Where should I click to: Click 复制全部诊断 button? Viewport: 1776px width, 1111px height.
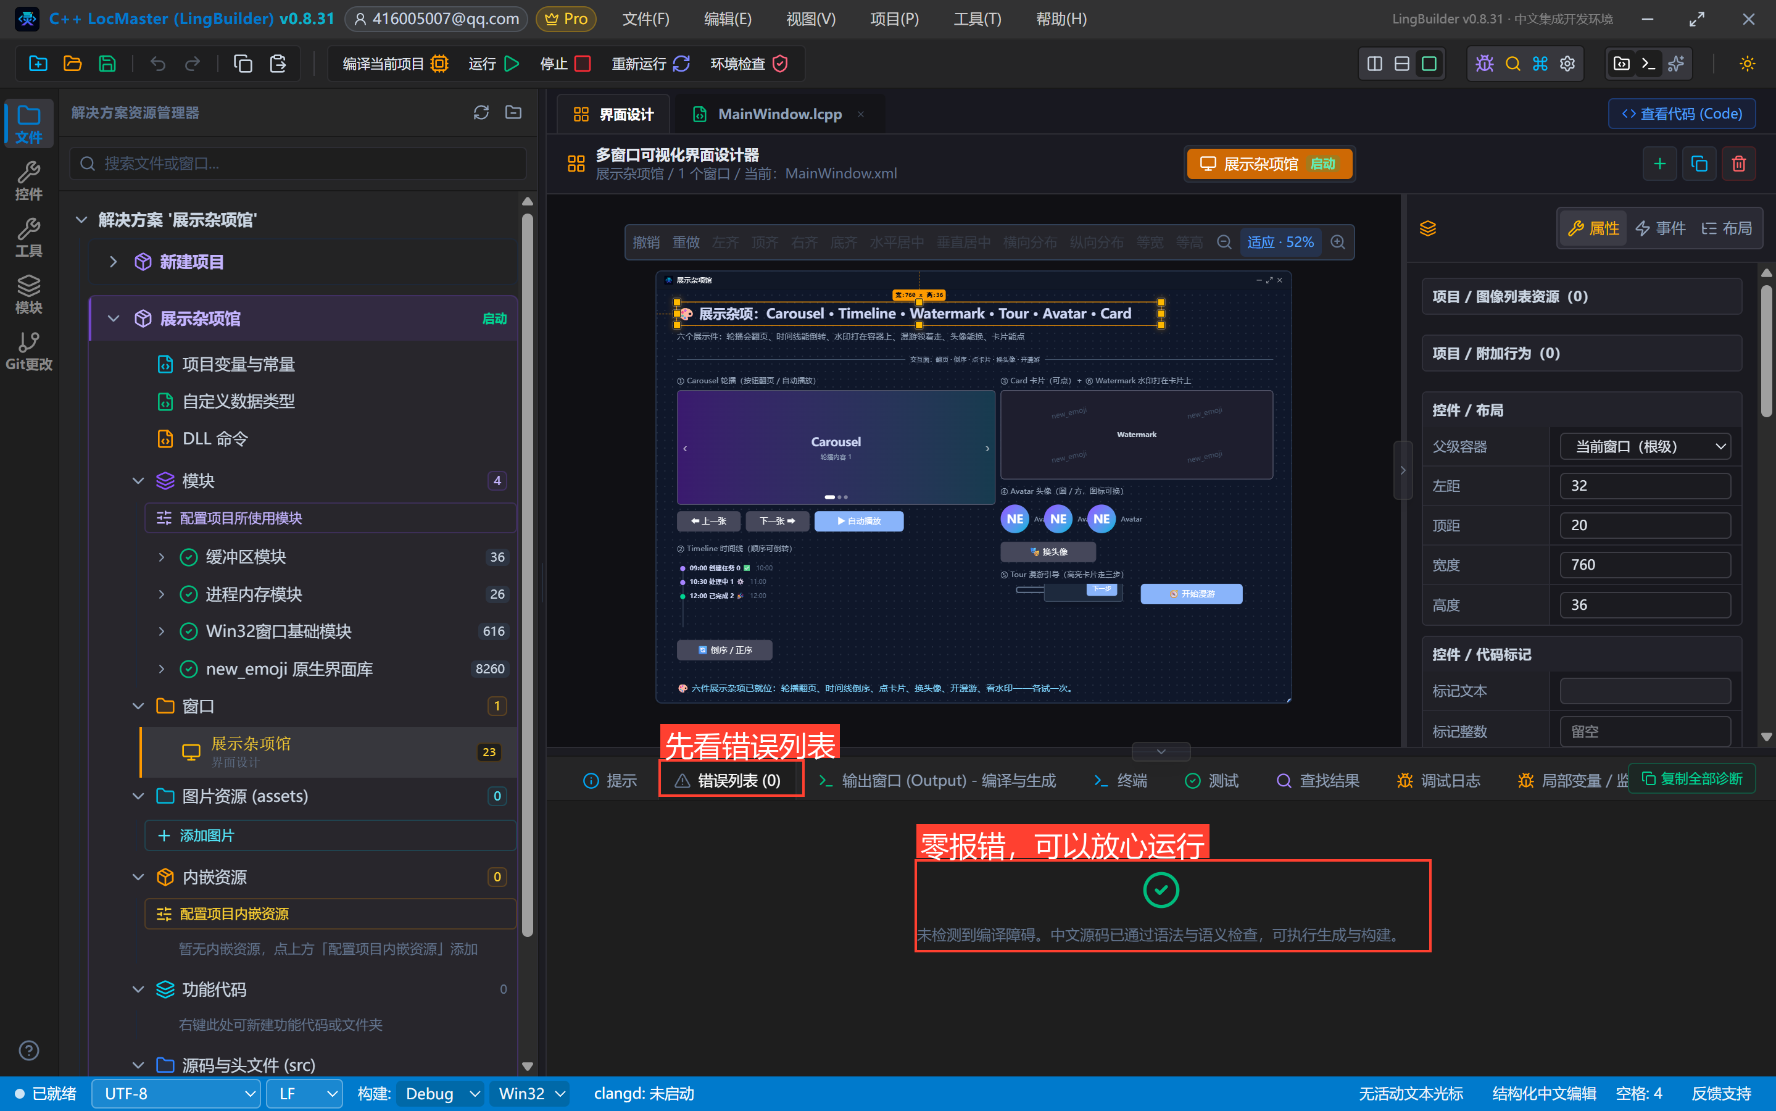(x=1692, y=778)
